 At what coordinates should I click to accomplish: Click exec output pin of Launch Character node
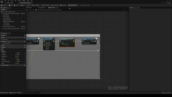coord(53,41)
